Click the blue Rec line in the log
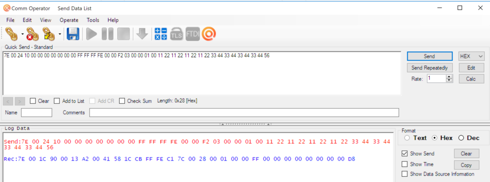The width and height of the screenshot is (490, 182). pos(179,159)
